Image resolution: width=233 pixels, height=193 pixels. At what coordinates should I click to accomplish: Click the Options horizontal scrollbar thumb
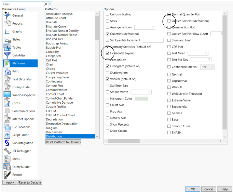[x=124, y=141]
